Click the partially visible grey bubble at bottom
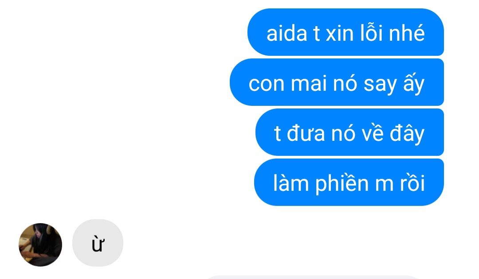This screenshot has width=479, height=279. pos(312,277)
